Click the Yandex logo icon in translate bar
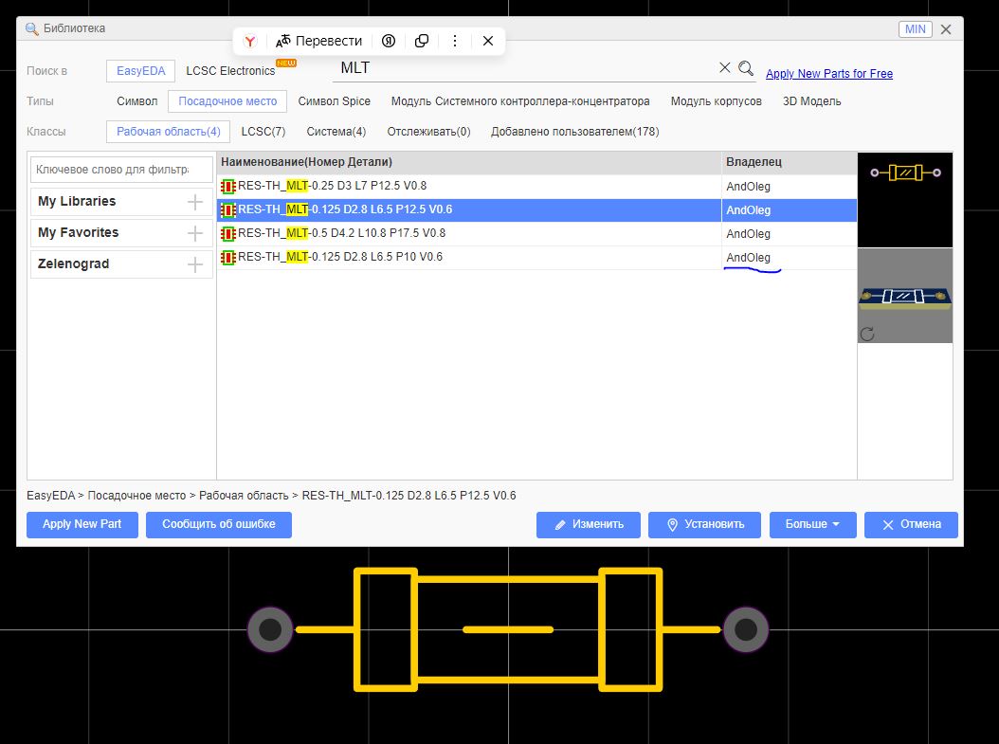Image resolution: width=999 pixels, height=744 pixels. tap(250, 42)
